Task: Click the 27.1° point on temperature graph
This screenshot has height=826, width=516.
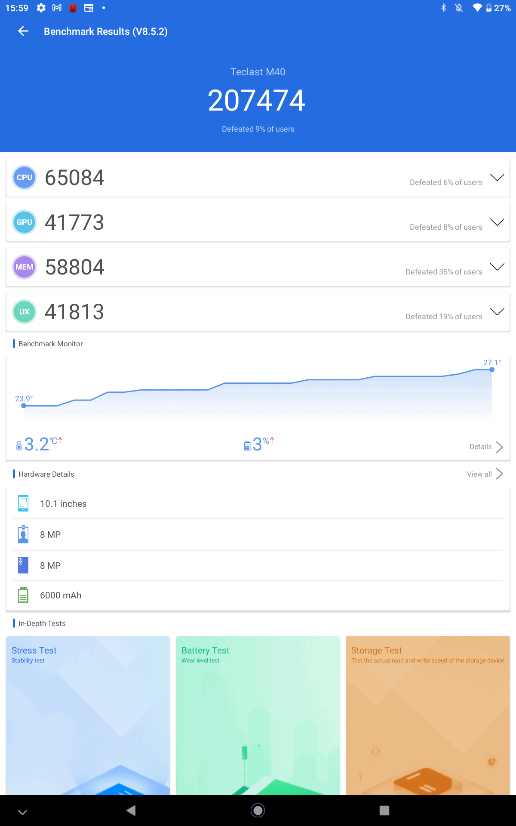Action: coord(492,370)
